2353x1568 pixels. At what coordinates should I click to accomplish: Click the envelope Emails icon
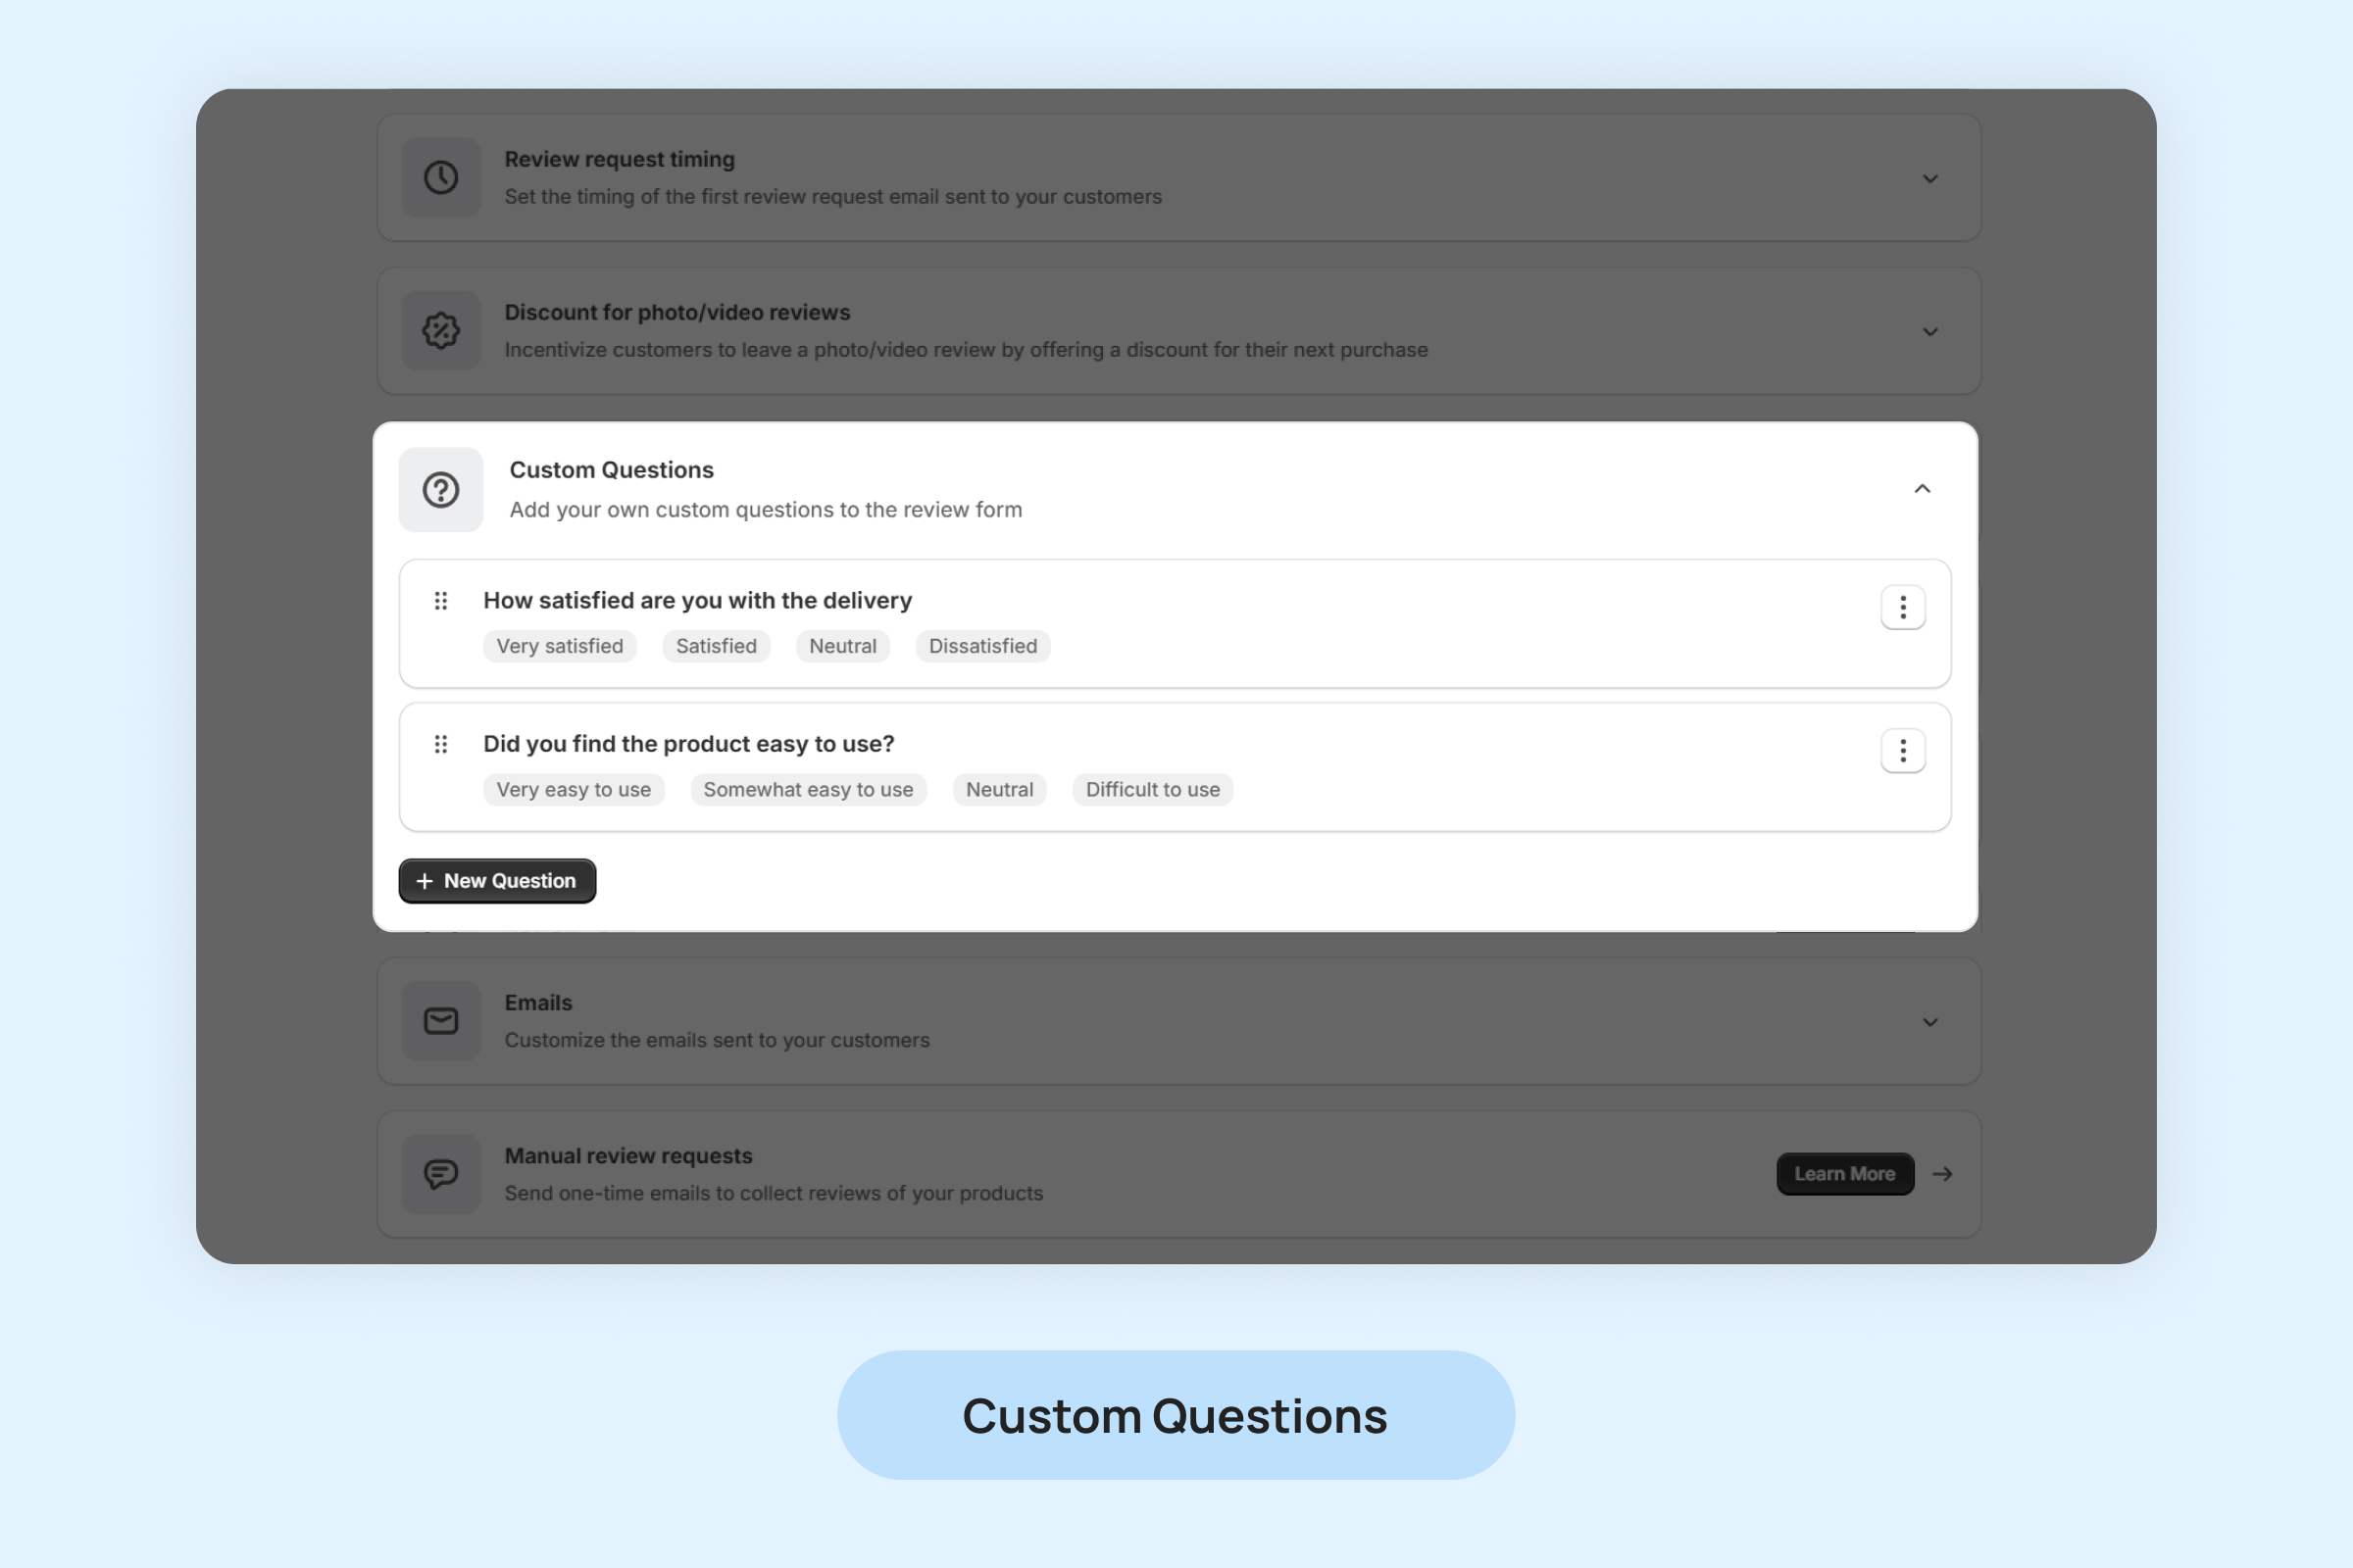click(440, 1021)
